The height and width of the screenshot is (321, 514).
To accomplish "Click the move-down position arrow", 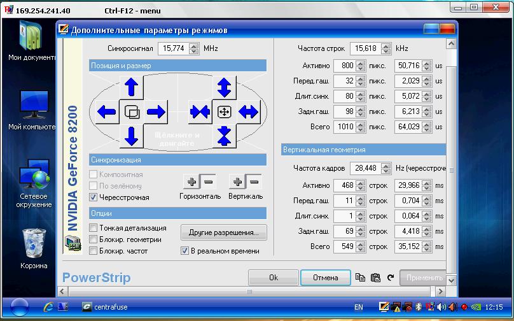I will coord(132,136).
